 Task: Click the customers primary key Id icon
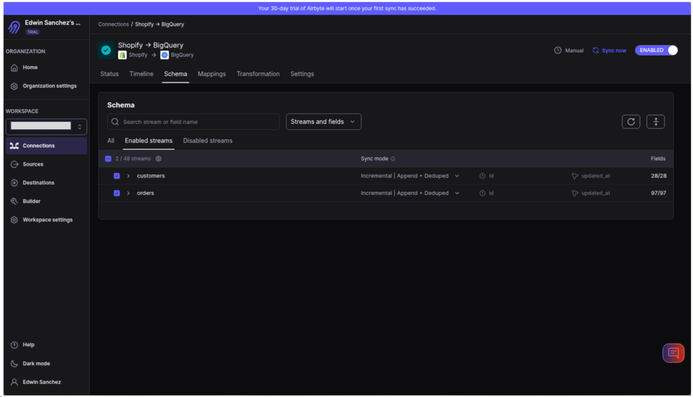pos(482,176)
